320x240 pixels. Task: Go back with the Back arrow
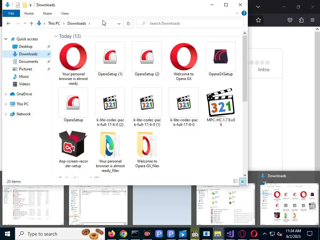pos(8,23)
